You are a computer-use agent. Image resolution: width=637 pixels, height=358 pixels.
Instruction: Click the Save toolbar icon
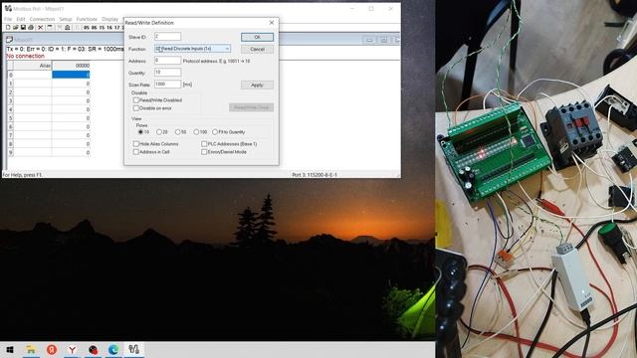click(x=23, y=27)
